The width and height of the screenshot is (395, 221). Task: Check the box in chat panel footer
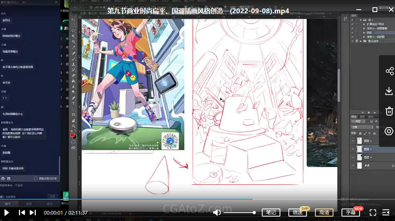pos(36,178)
